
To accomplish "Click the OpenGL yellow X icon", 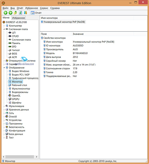I will [x=10, y=96].
